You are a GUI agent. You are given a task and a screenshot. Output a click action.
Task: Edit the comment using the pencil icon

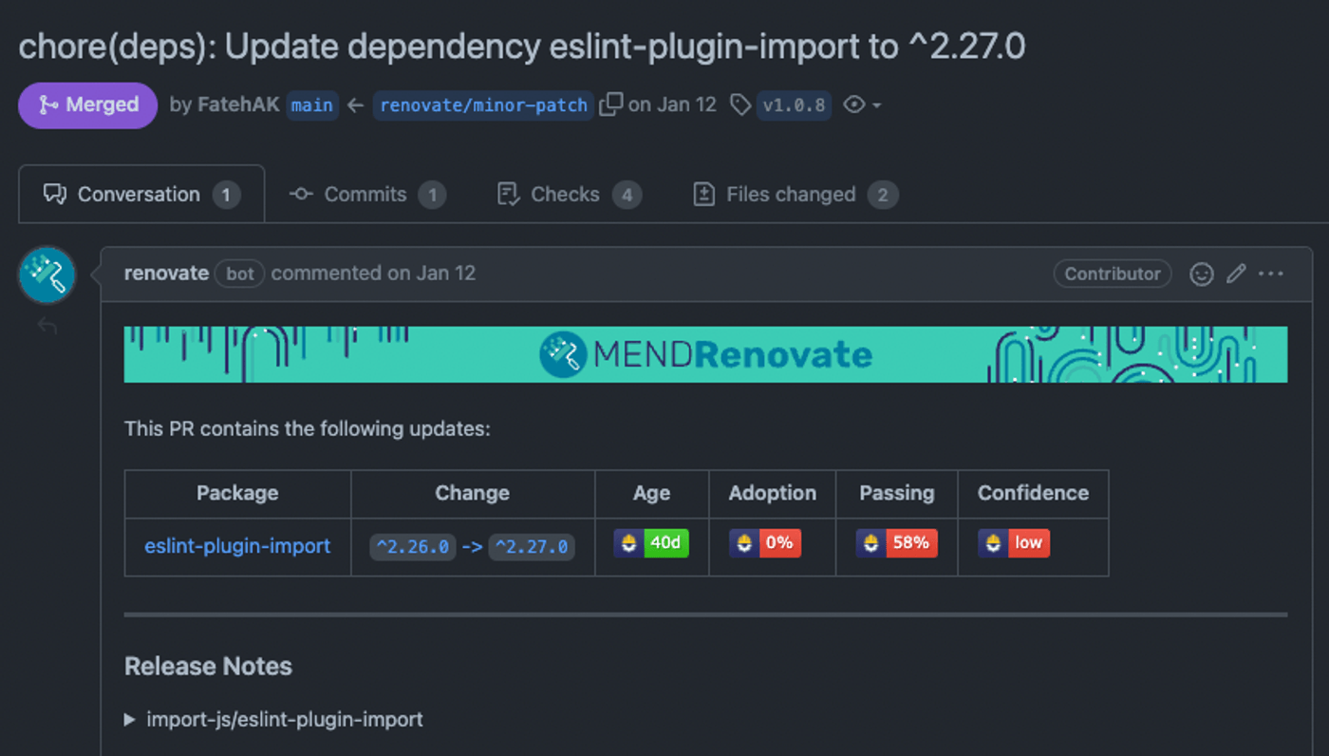coord(1235,274)
